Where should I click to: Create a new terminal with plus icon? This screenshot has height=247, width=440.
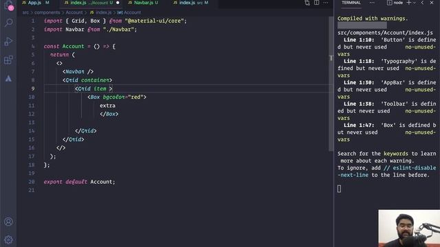point(409,3)
